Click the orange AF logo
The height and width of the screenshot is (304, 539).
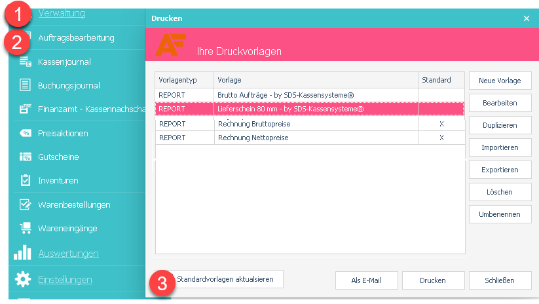pos(170,45)
